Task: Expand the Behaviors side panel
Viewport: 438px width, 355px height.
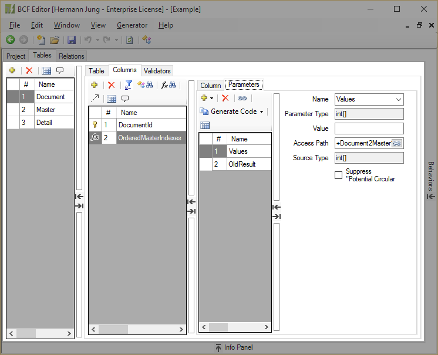Action: 431,180
